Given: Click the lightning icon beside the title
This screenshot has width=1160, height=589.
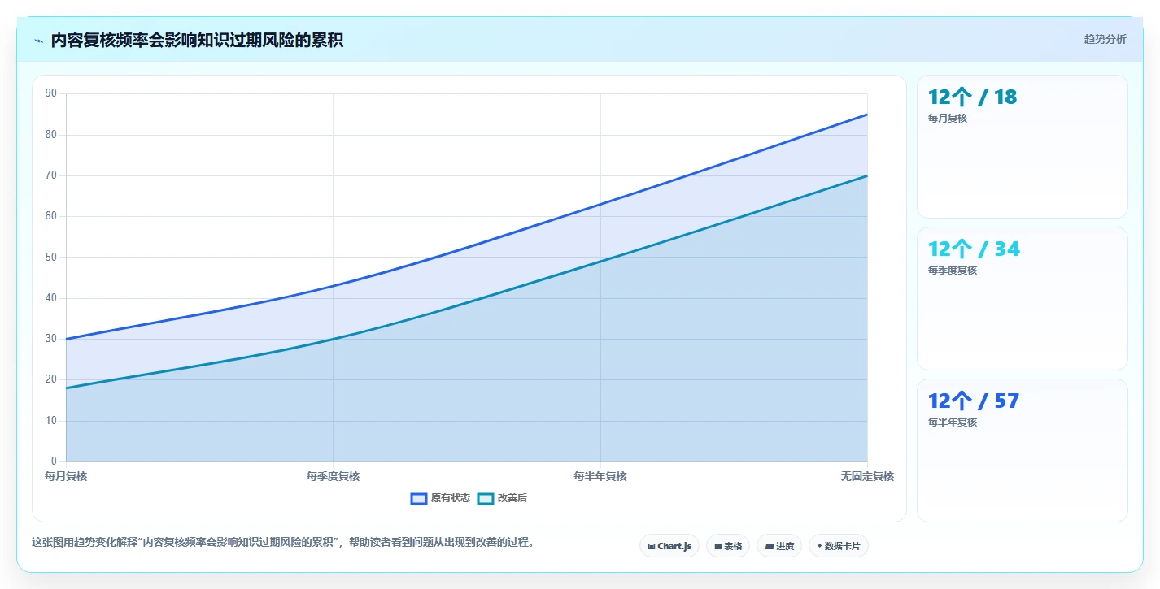Looking at the screenshot, I should point(38,41).
